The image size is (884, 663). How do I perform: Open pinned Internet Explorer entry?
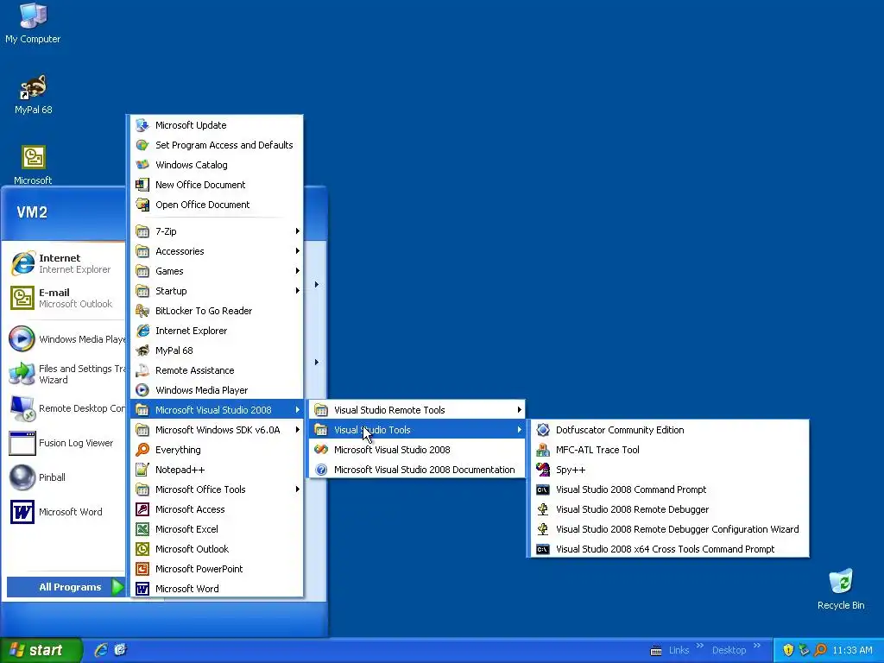click(65, 263)
